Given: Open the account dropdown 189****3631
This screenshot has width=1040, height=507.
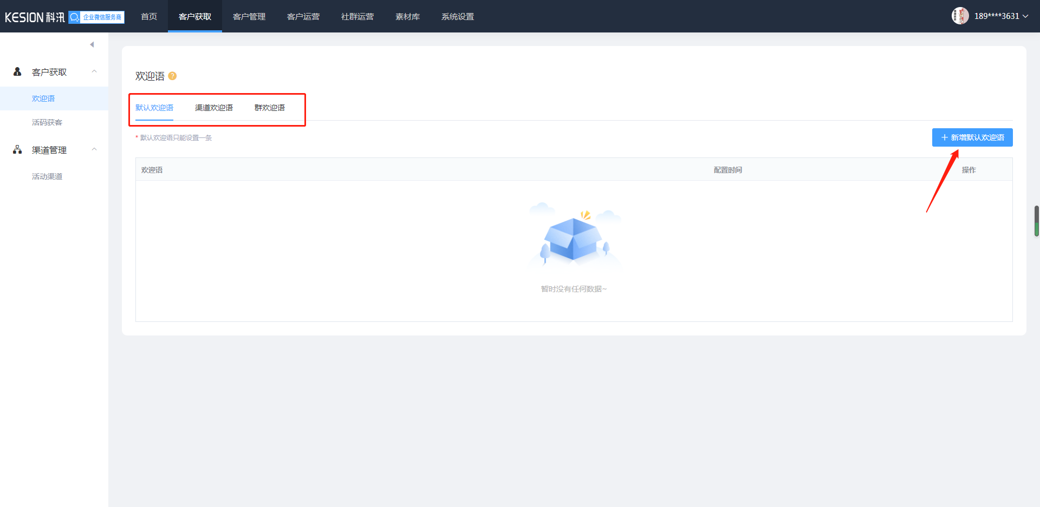Looking at the screenshot, I should (1000, 16).
